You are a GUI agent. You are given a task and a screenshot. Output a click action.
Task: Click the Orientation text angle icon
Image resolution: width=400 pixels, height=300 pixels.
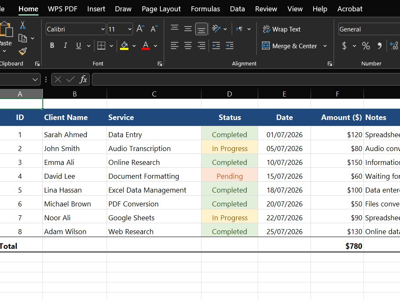click(x=216, y=29)
